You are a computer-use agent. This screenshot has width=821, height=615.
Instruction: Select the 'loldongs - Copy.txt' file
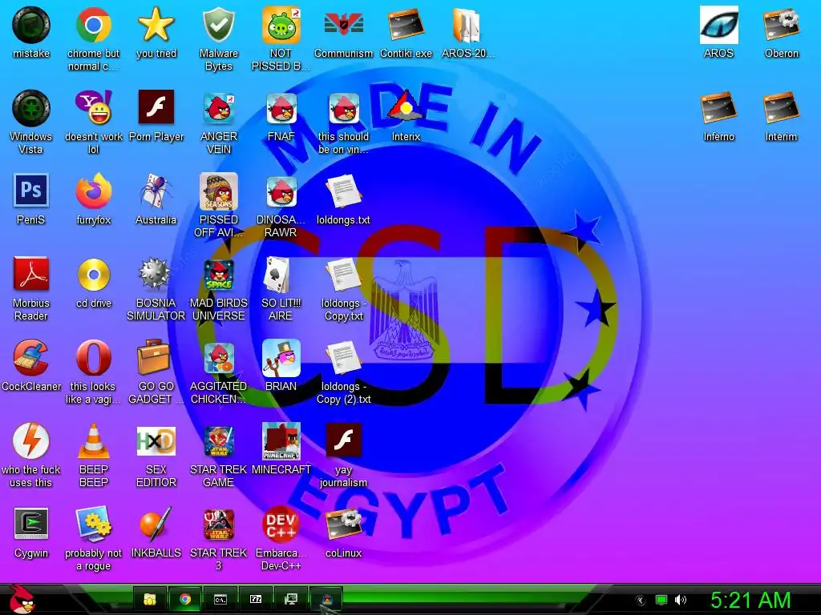pyautogui.click(x=343, y=274)
